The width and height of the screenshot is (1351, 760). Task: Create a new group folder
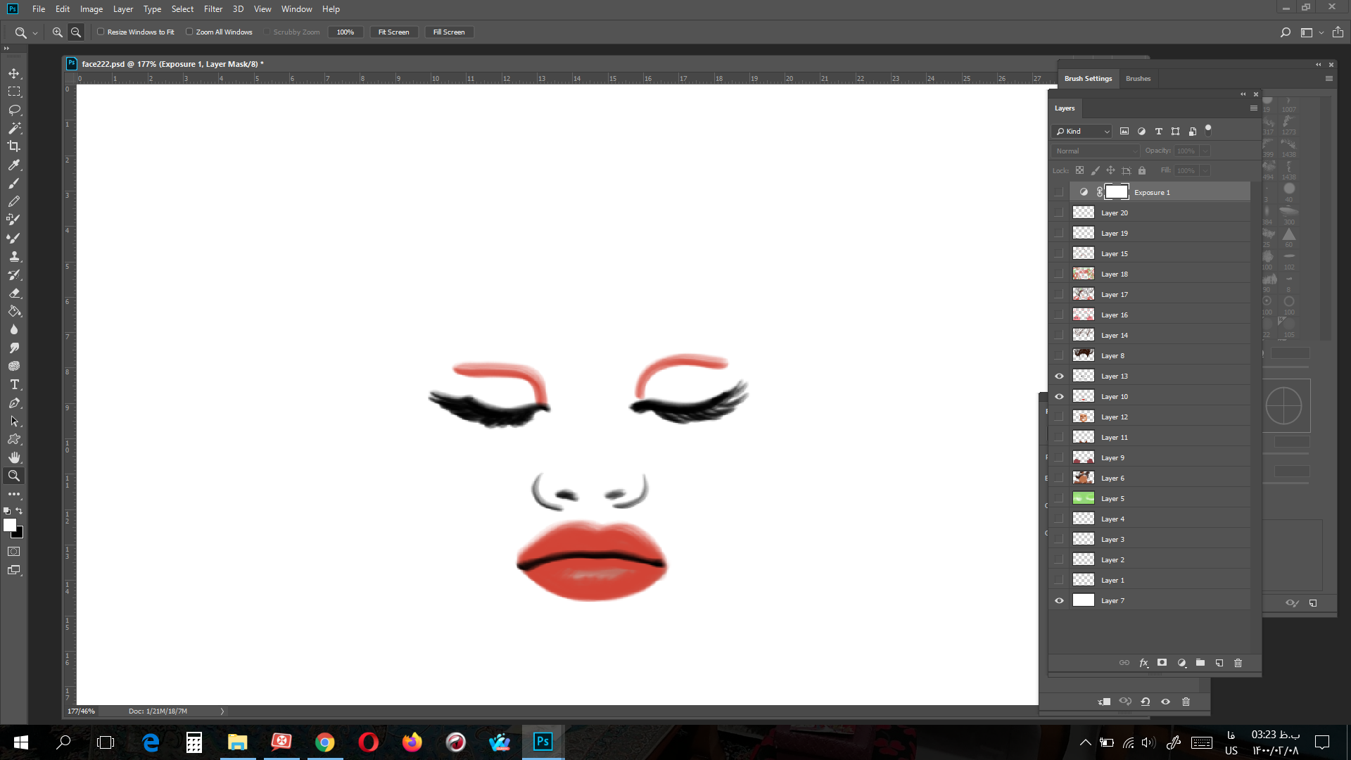(x=1200, y=663)
